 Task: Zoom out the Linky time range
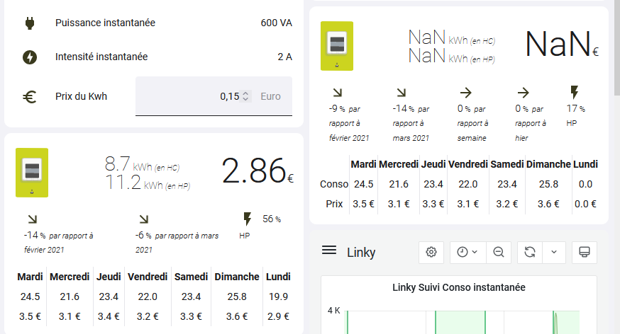tap(499, 252)
